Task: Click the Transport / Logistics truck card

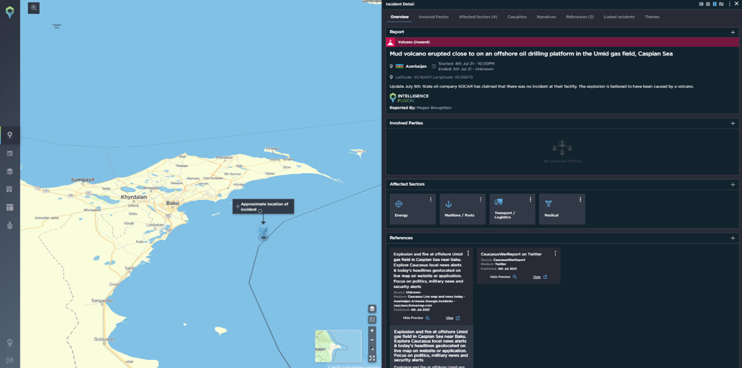Action: [513, 209]
